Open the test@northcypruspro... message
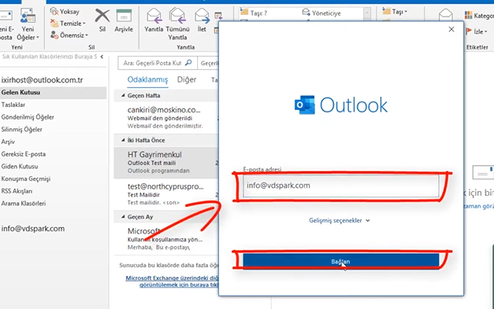The image size is (494, 309). click(x=166, y=194)
